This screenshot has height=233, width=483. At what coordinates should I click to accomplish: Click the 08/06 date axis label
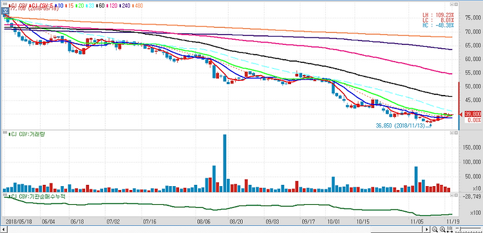click(203, 221)
